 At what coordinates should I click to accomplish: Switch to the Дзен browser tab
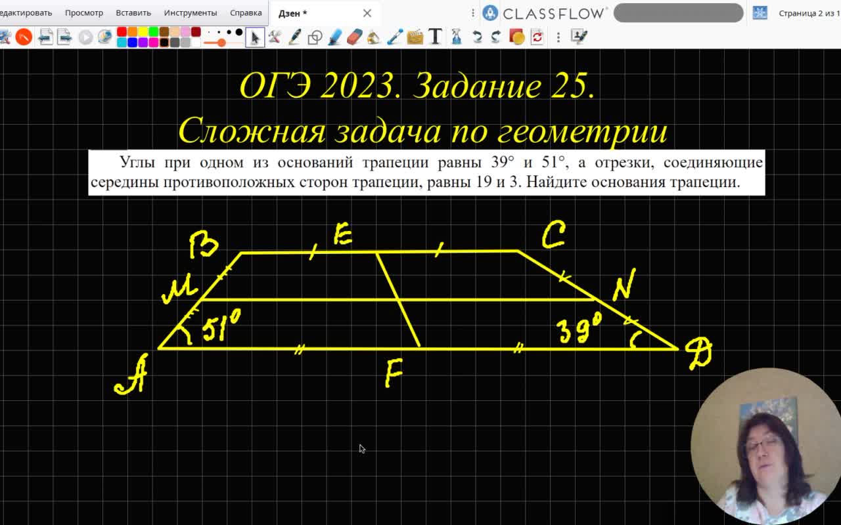pos(292,12)
